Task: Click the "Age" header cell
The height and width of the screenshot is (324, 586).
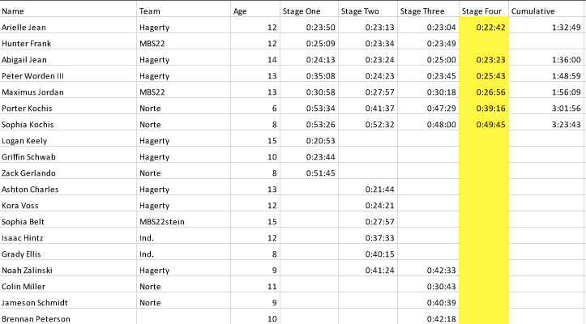Action: (x=240, y=11)
